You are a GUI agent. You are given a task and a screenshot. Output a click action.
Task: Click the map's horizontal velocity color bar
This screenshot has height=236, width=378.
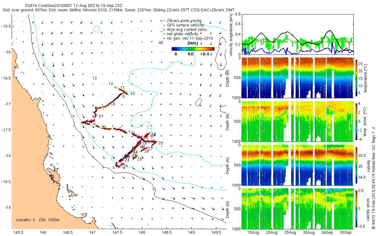pyautogui.click(x=193, y=49)
